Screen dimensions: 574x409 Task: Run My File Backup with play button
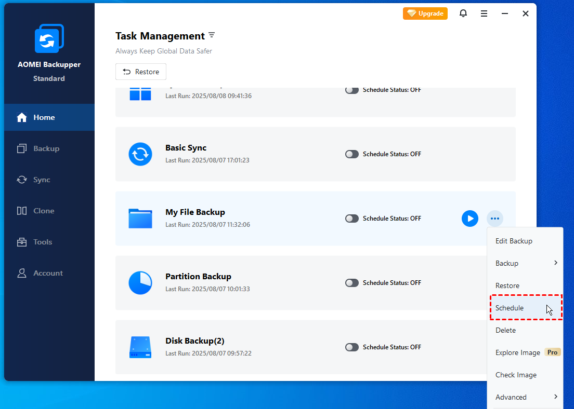470,219
